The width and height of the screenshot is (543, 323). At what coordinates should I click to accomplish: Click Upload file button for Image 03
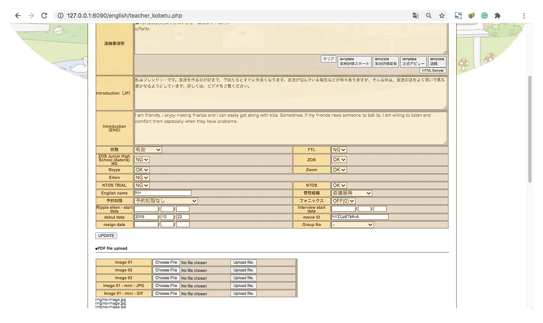click(x=243, y=278)
